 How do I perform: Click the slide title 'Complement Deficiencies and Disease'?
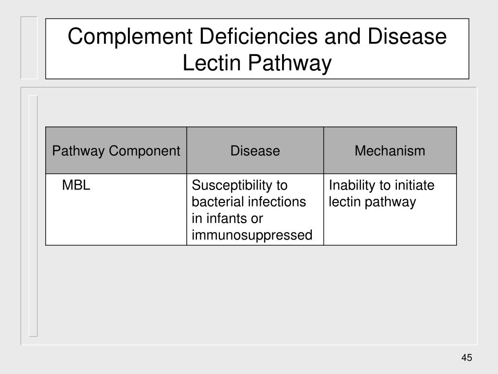(x=257, y=36)
